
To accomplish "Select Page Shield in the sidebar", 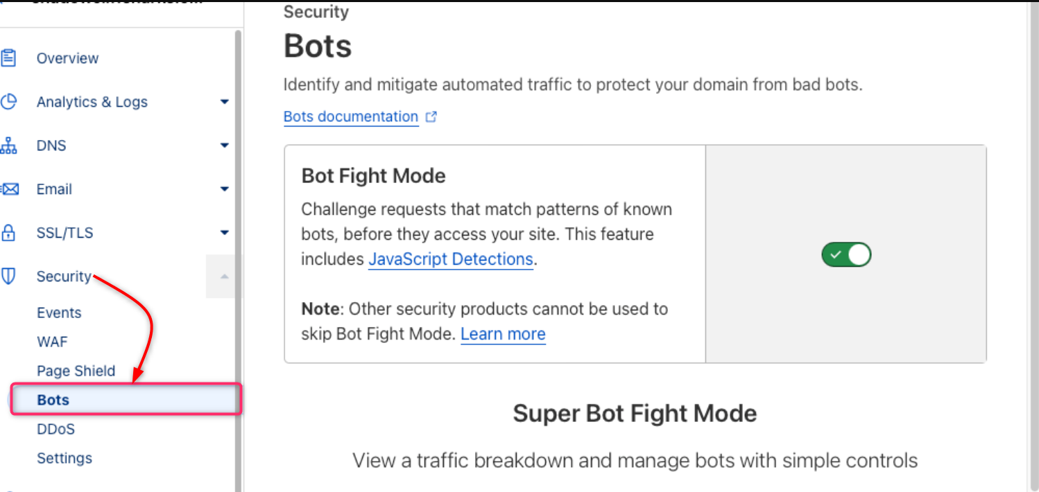I will point(76,371).
